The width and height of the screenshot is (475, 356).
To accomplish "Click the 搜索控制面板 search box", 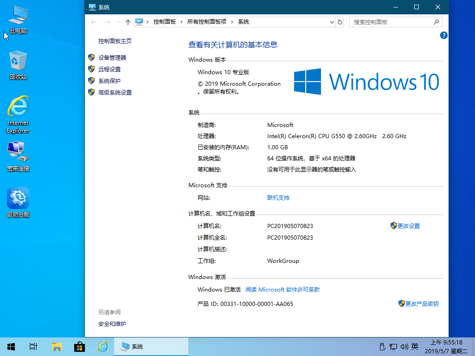I will coord(392,22).
